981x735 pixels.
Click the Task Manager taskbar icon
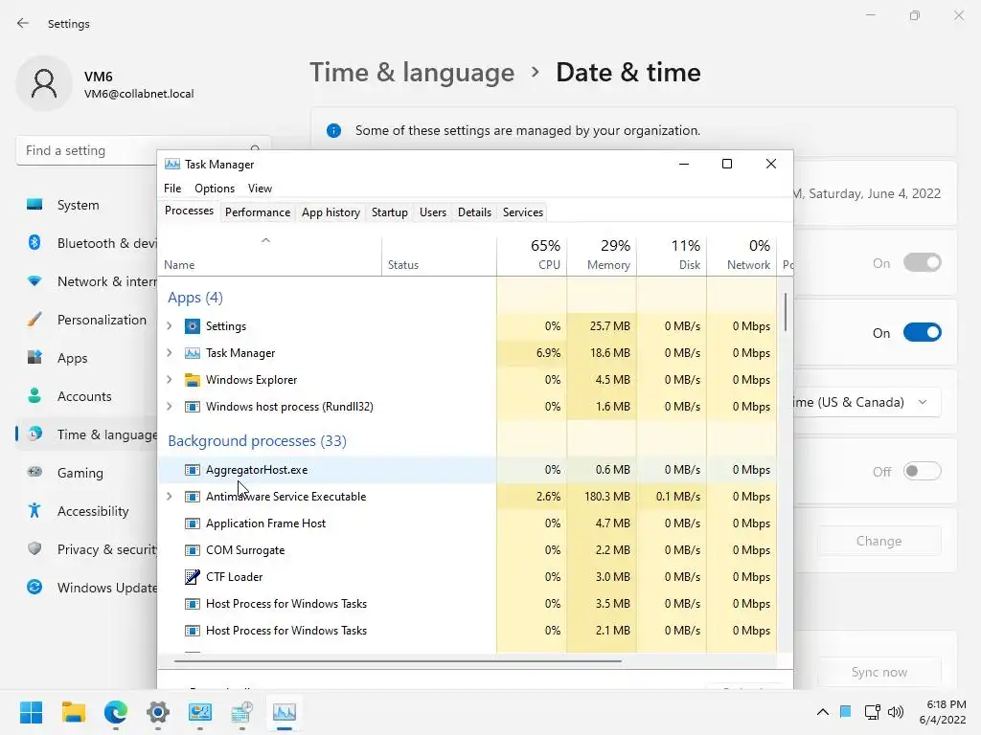point(284,712)
